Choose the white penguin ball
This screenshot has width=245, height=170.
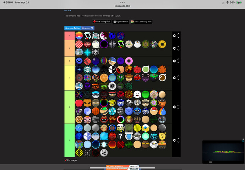pos(137,44)
